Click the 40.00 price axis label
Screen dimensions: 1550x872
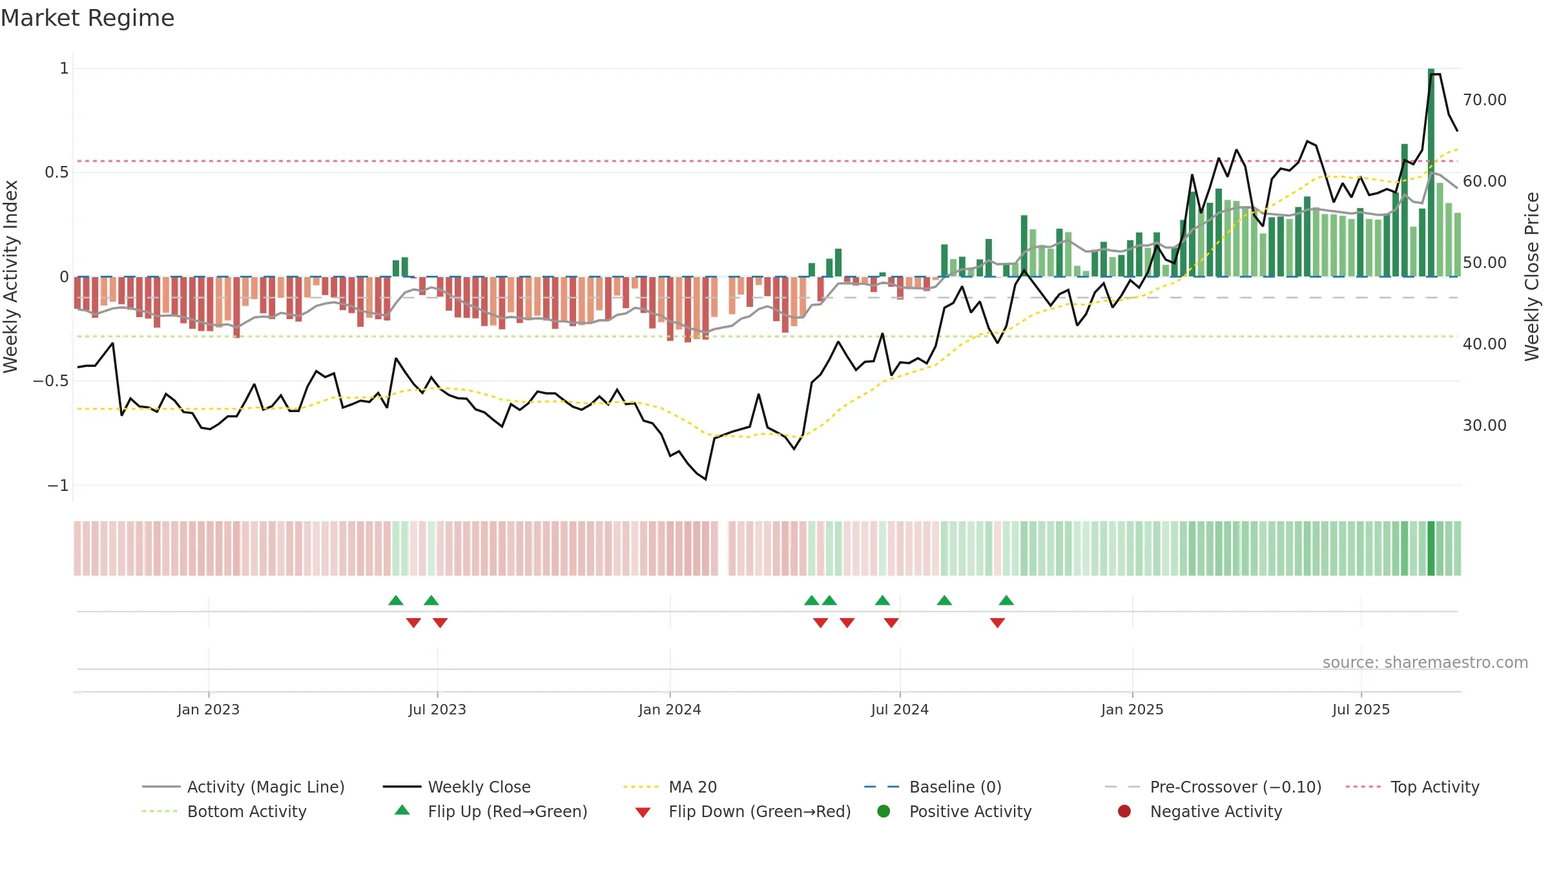tap(1485, 344)
